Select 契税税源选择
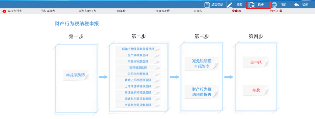Screen dimensions: 315x119 click(138, 67)
